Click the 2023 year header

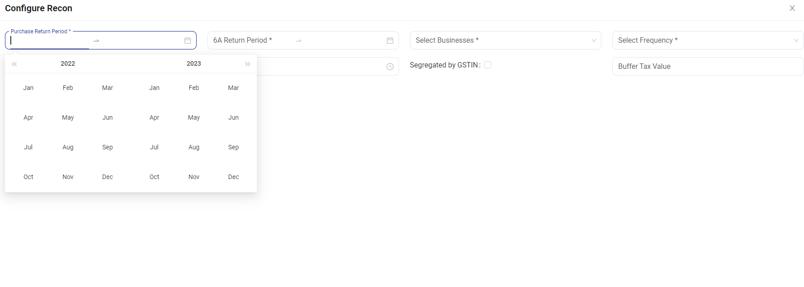click(194, 63)
